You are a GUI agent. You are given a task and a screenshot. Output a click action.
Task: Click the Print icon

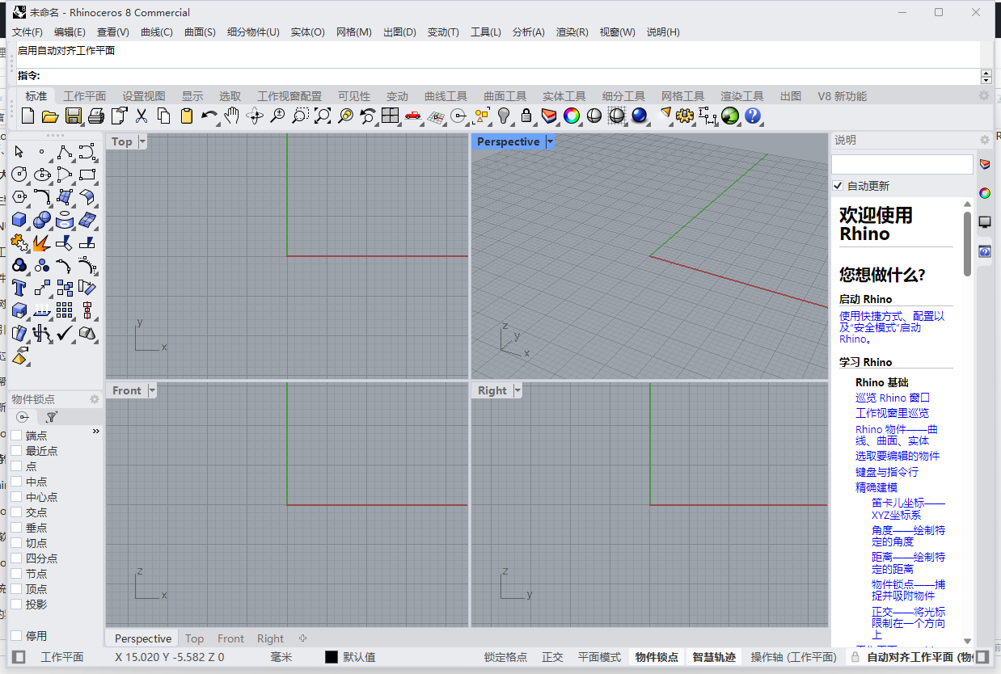[95, 116]
